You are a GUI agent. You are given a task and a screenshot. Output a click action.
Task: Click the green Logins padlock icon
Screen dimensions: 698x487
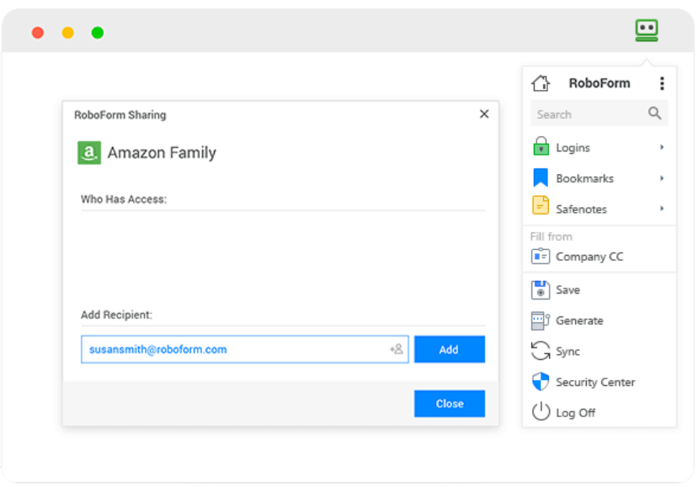click(541, 146)
